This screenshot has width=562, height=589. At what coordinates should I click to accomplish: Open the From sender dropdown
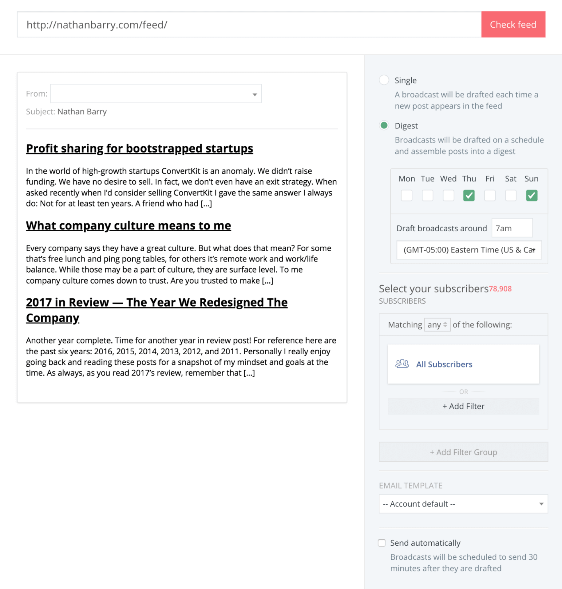tap(156, 94)
